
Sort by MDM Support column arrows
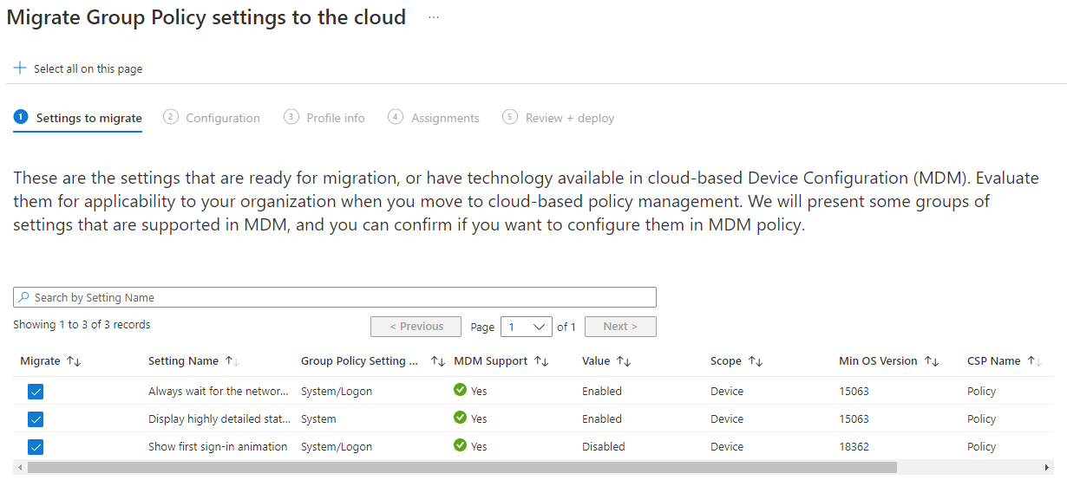coord(540,361)
